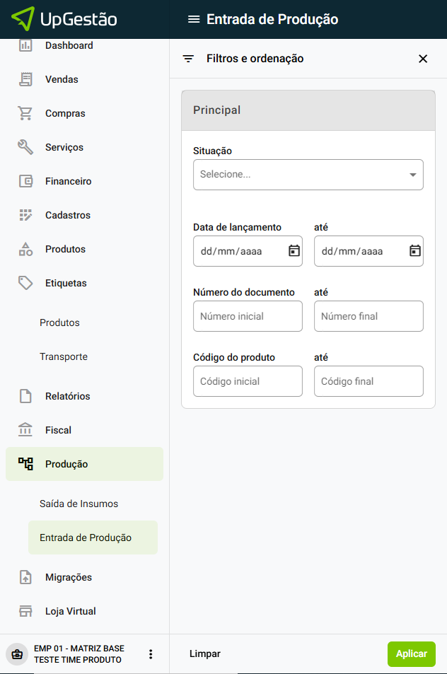
Task: Select Saída de Insumos submenu item
Action: click(x=79, y=504)
